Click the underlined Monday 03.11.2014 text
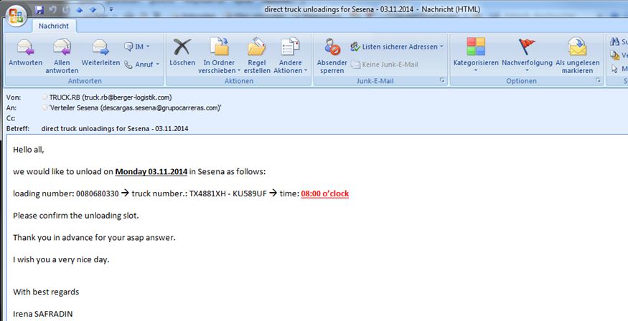The image size is (628, 321). [x=151, y=172]
